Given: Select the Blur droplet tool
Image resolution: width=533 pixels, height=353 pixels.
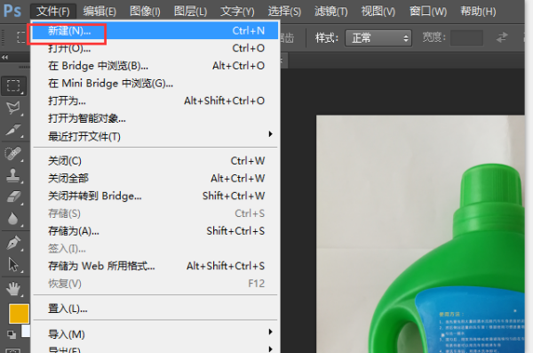Looking at the screenshot, I should [x=13, y=219].
